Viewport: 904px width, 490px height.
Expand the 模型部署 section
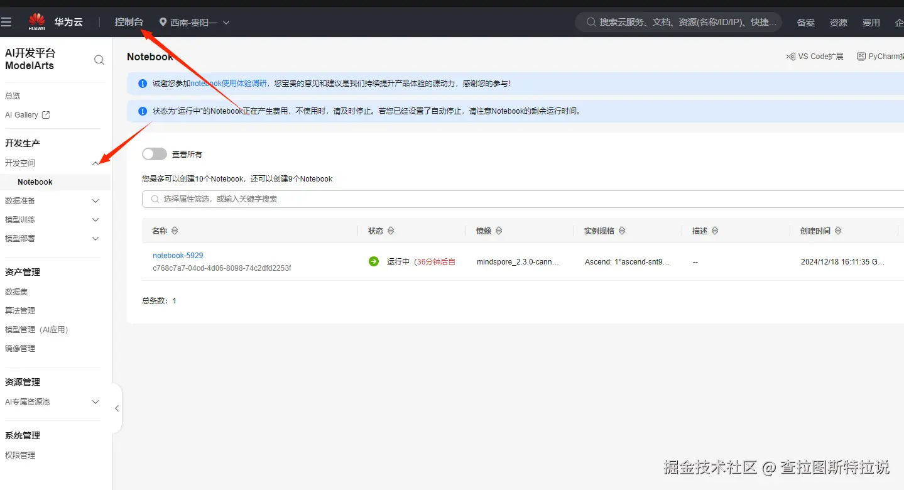pyautogui.click(x=95, y=239)
